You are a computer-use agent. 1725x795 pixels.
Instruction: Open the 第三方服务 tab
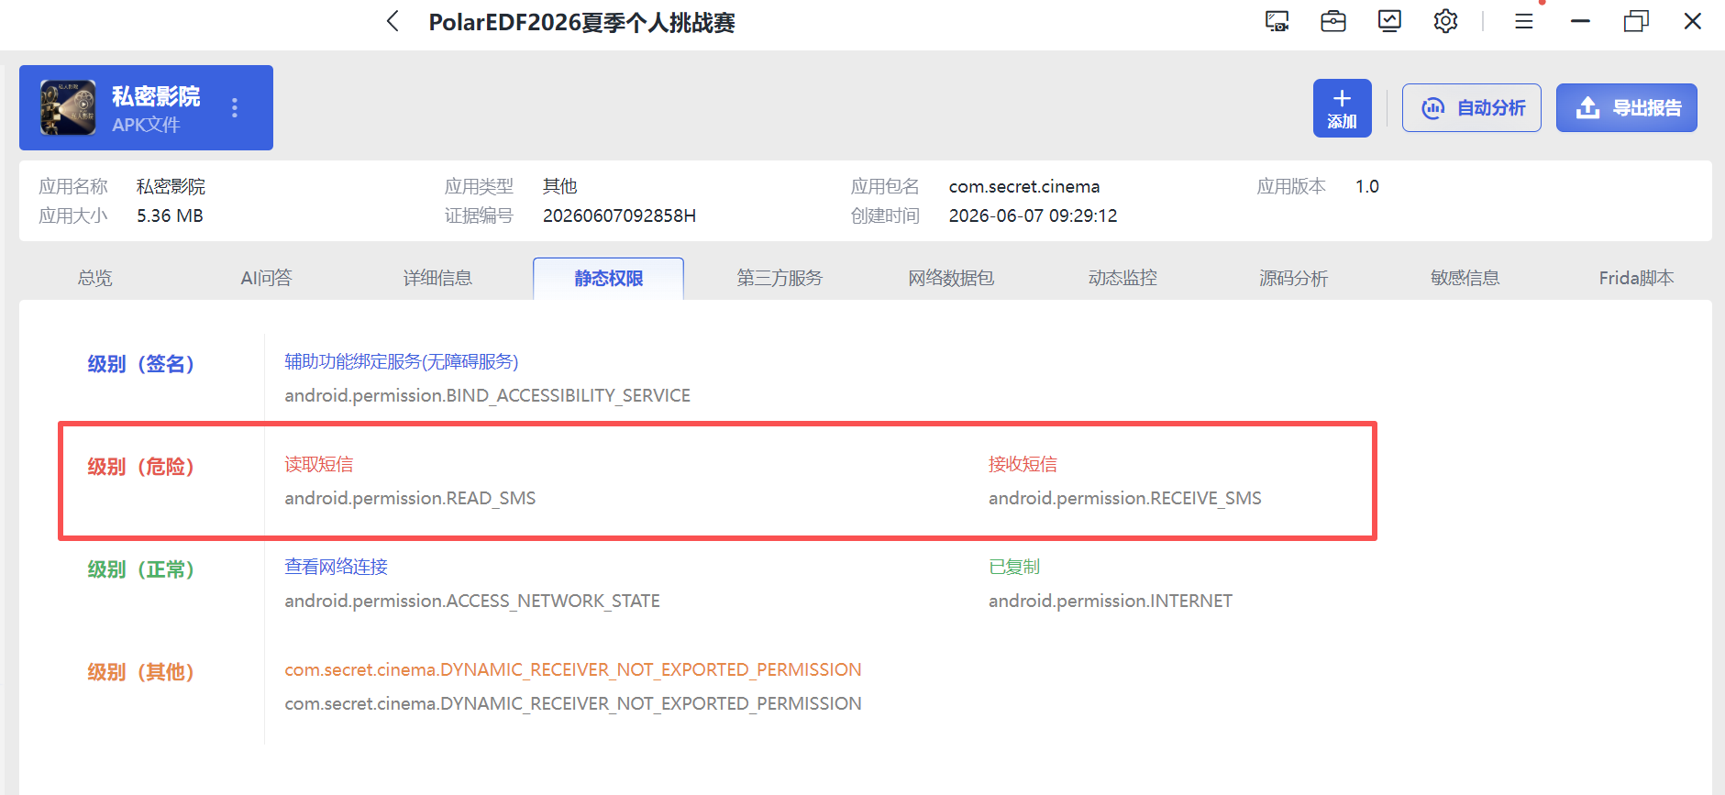tap(780, 278)
